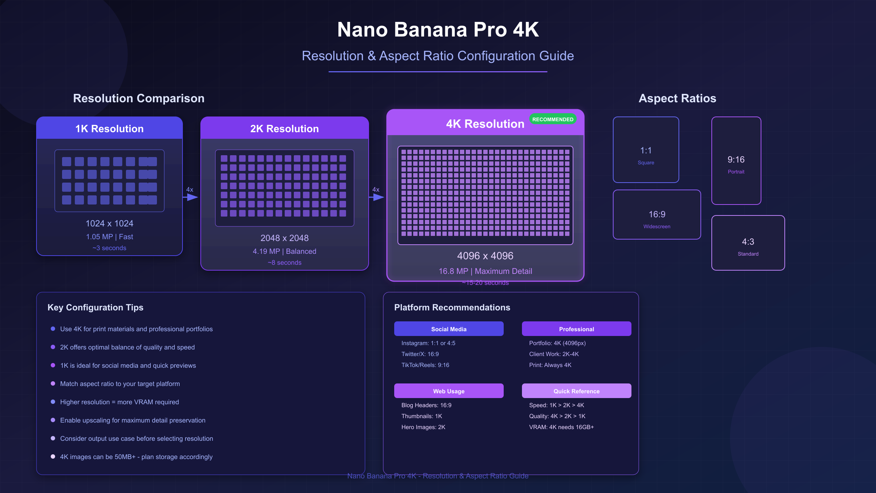Select the 9:16 Portrait aspect ratio box

click(736, 161)
